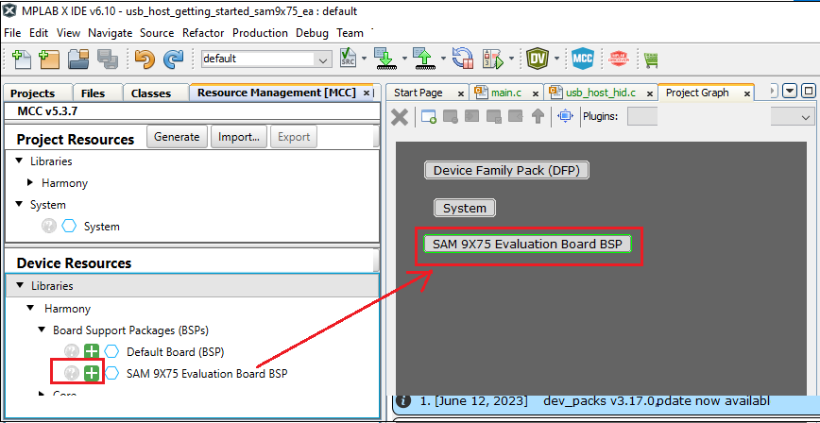Open the Refactor menu
The image size is (820, 423).
(203, 32)
